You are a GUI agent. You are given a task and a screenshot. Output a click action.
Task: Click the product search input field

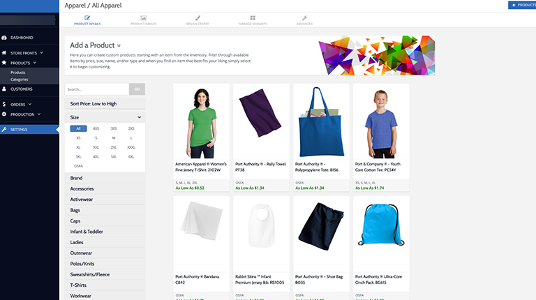(x=96, y=89)
